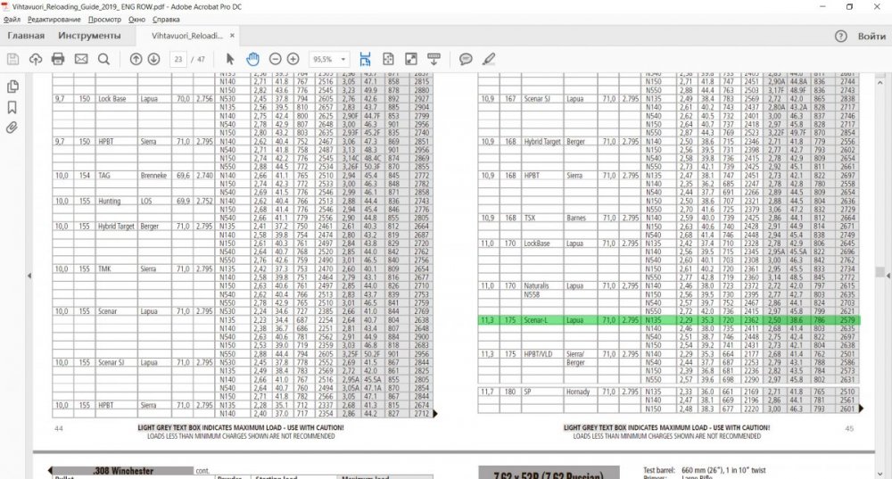Click the upload to cloud icon

coord(36,59)
